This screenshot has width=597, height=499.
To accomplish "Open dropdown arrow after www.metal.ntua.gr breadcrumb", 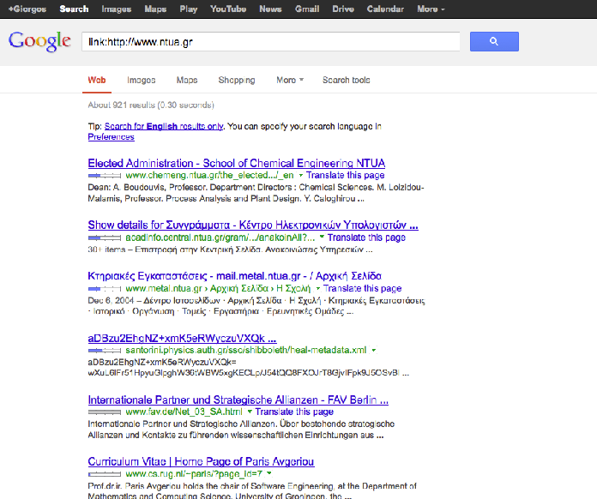I will [317, 289].
